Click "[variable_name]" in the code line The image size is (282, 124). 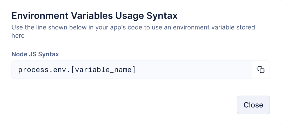103,70
